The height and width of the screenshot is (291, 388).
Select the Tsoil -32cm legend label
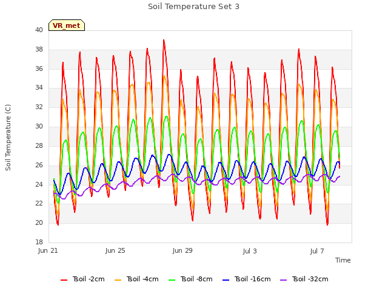pyautogui.click(x=310, y=279)
